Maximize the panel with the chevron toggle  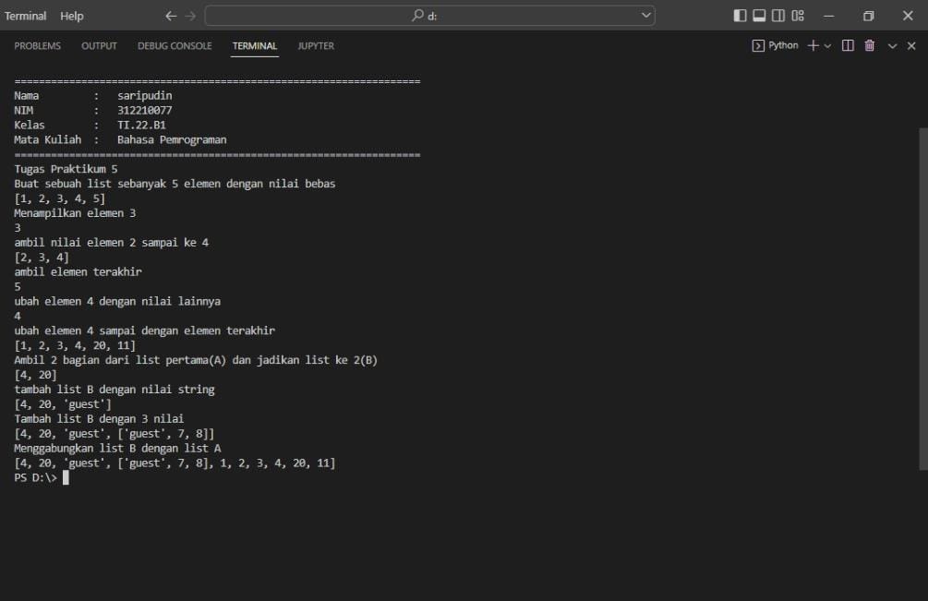tap(892, 45)
